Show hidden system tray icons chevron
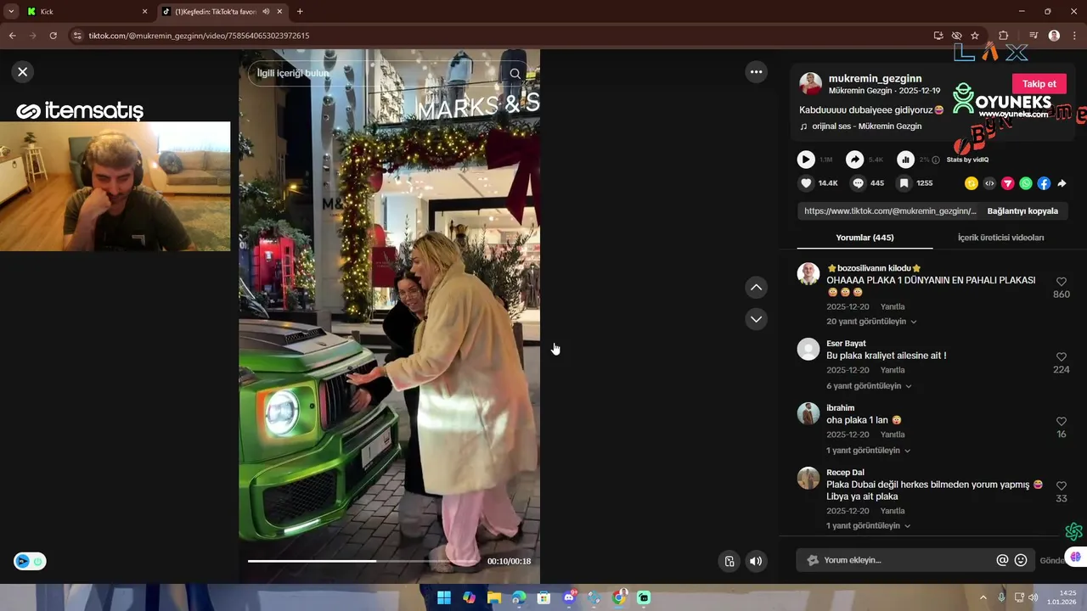Viewport: 1087px width, 611px height. (983, 597)
